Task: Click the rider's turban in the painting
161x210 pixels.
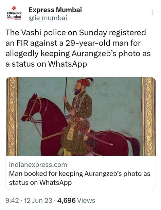Action: pos(84,82)
